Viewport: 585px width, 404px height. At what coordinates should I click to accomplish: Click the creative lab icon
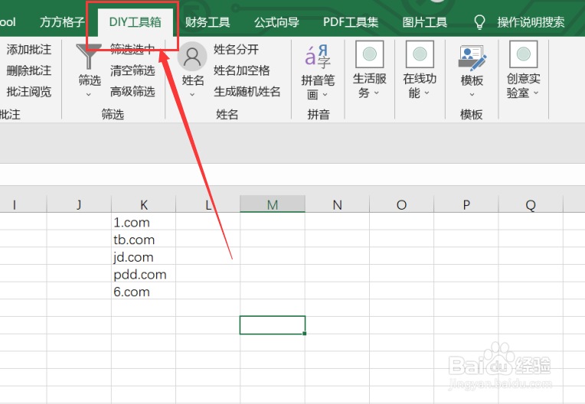tap(523, 54)
